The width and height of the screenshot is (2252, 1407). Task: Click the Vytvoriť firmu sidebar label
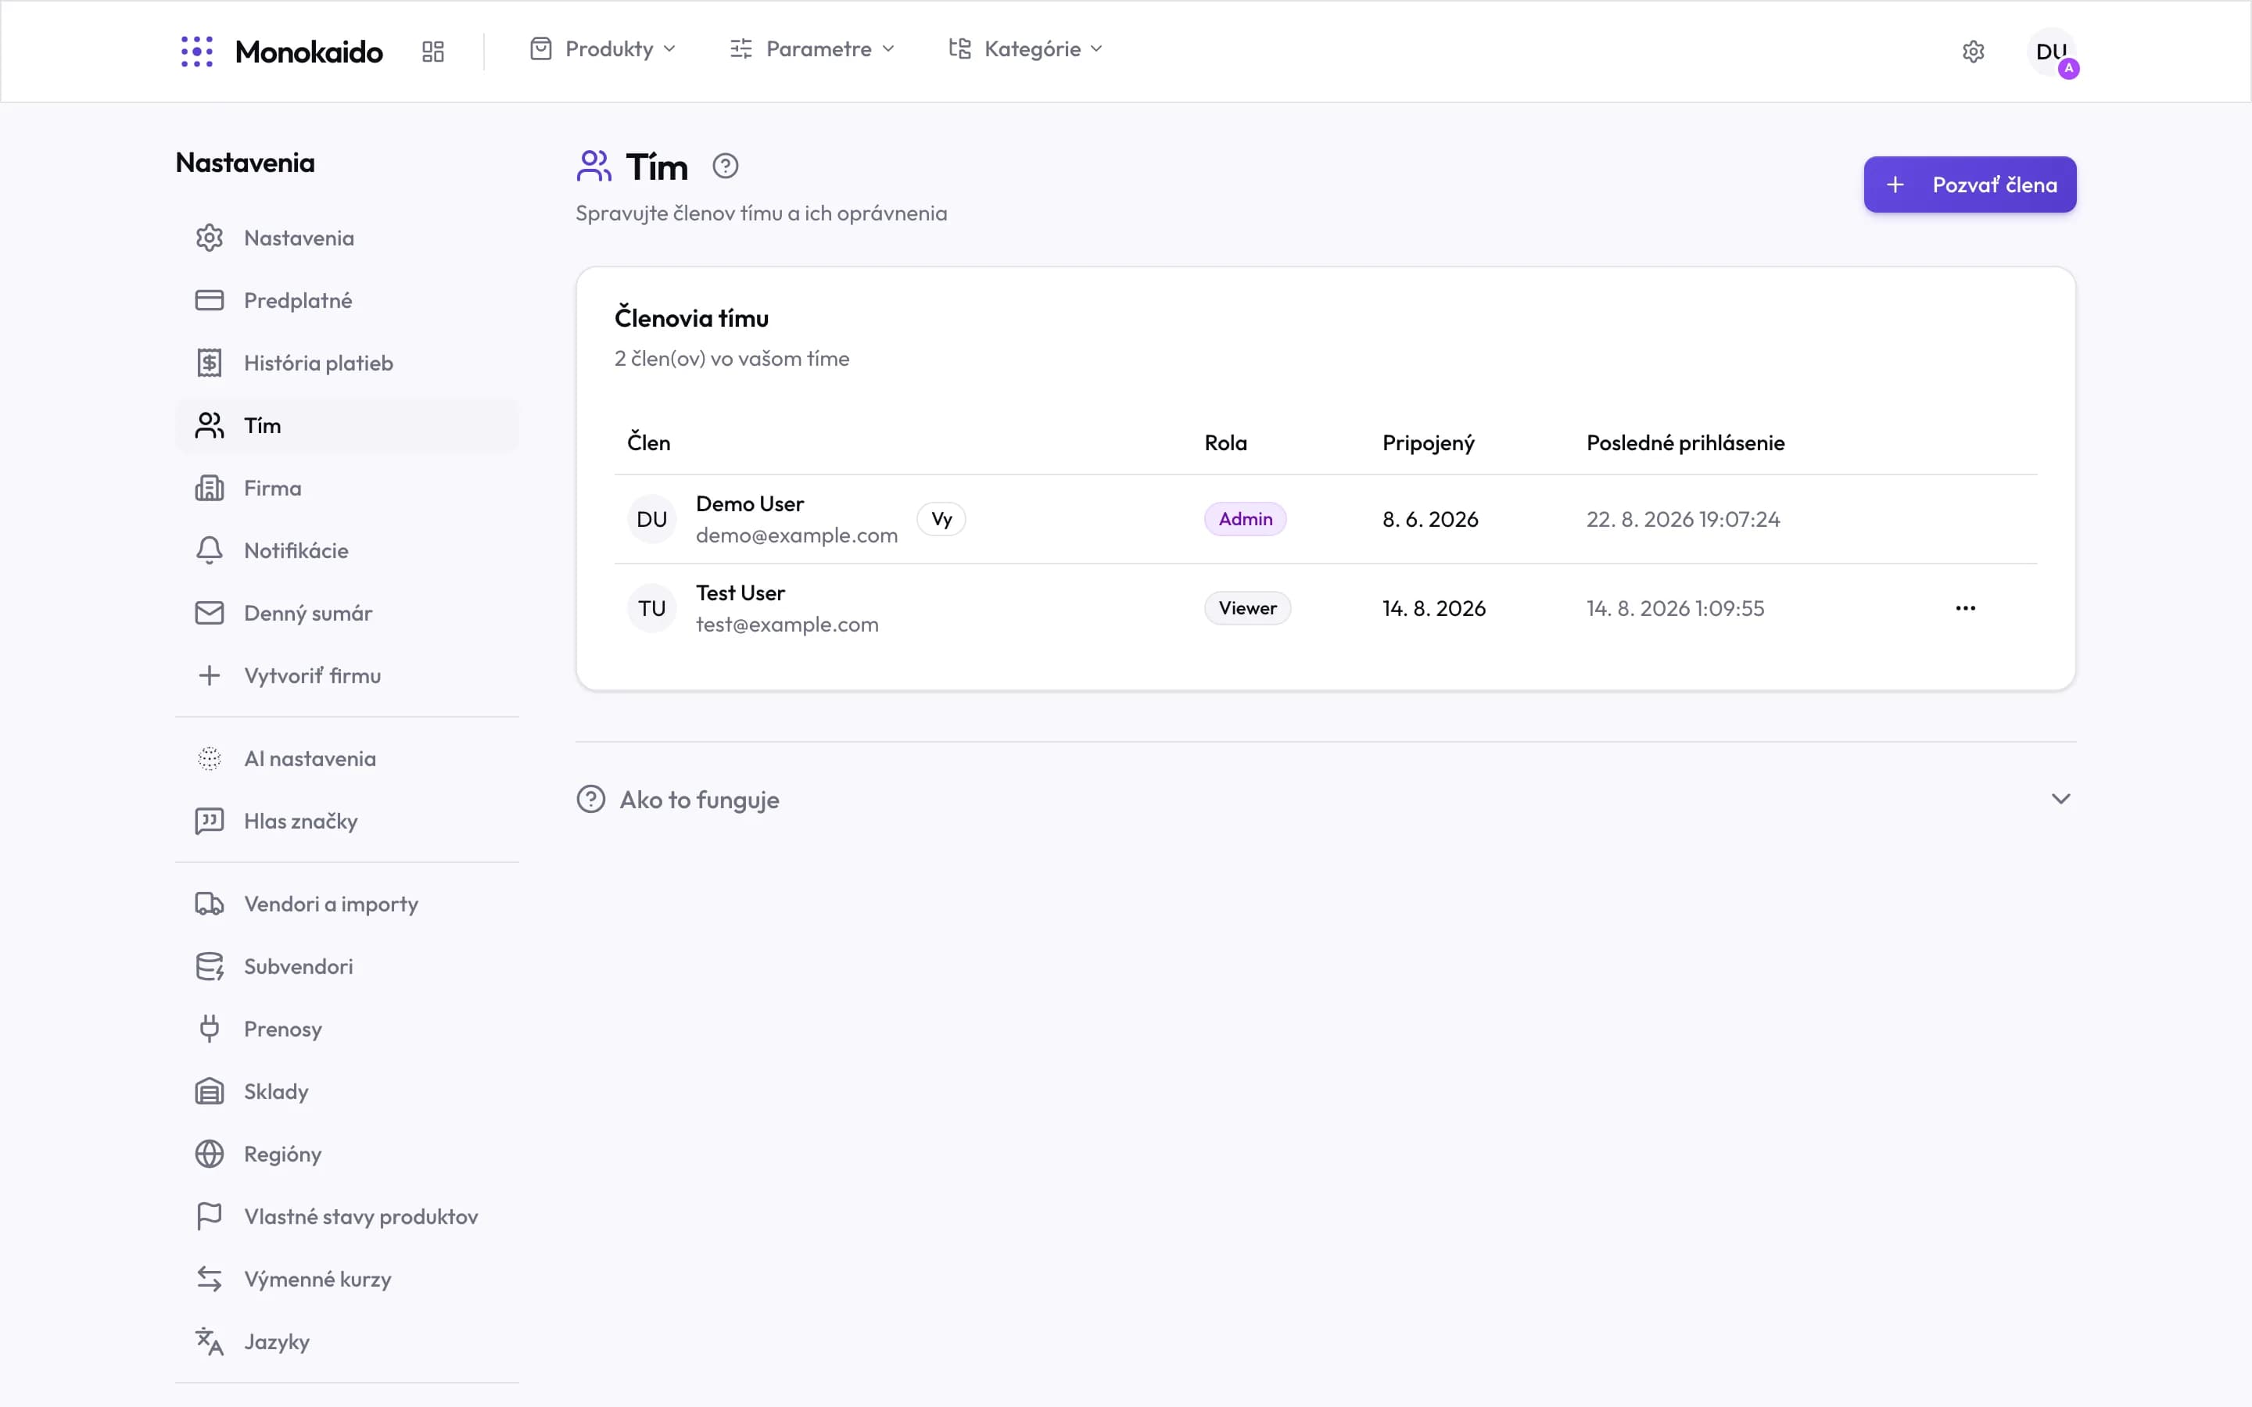[x=313, y=675]
